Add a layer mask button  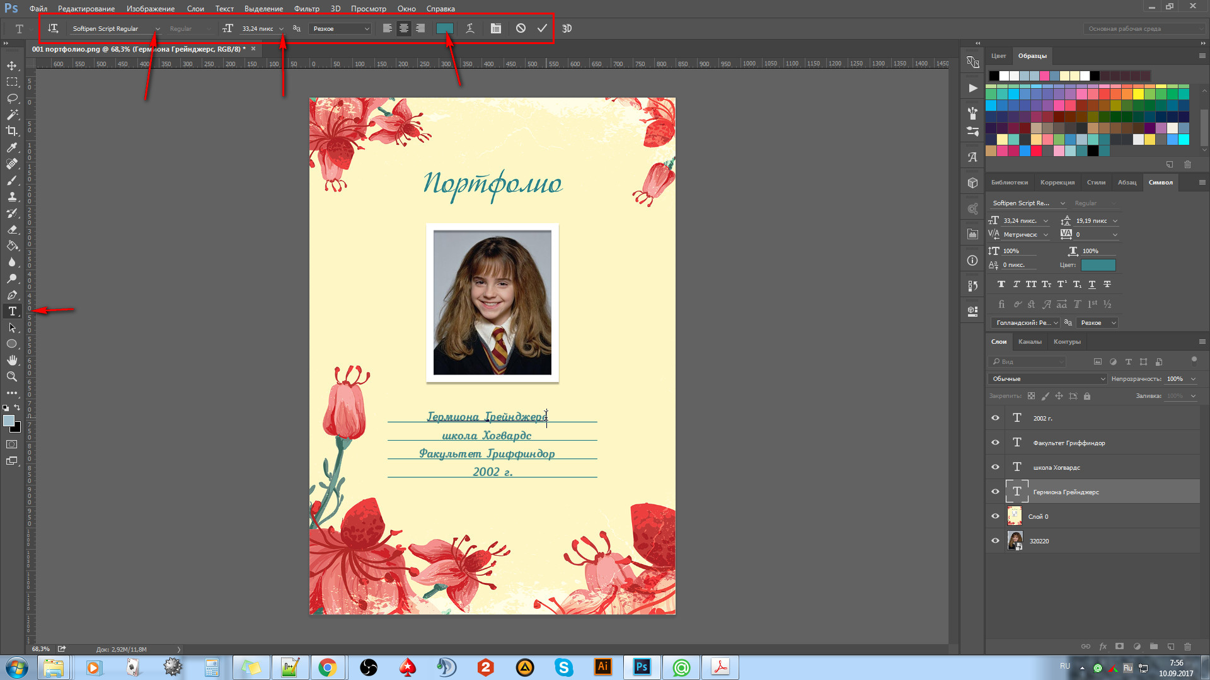[x=1120, y=647]
